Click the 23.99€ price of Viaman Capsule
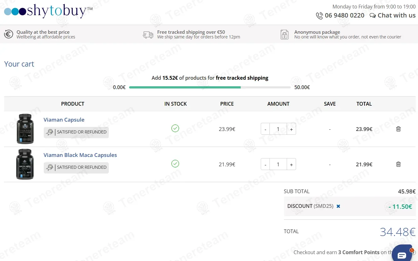The height and width of the screenshot is (261, 418). tap(227, 129)
